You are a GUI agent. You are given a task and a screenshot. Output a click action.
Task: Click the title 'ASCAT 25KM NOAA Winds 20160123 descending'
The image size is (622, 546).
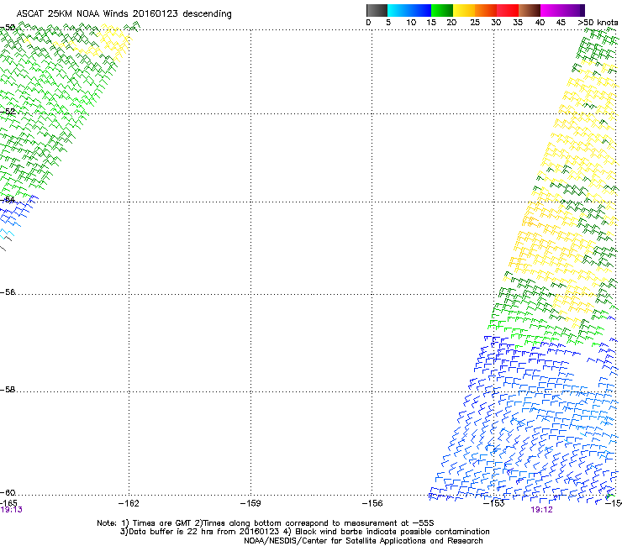124,14
